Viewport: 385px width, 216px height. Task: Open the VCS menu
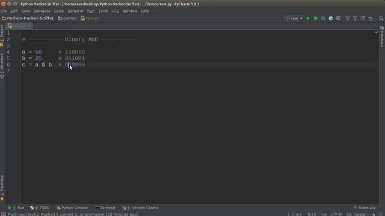click(115, 11)
